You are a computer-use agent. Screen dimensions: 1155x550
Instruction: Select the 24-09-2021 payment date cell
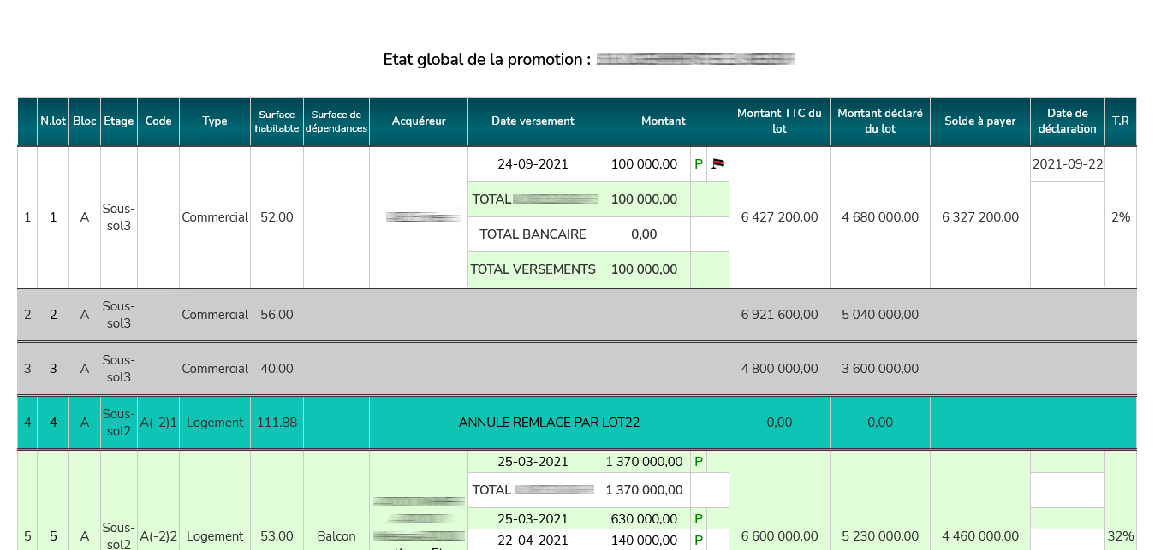tap(533, 164)
